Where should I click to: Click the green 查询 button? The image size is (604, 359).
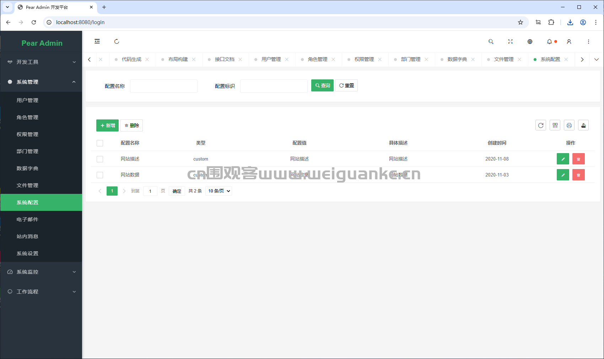pos(322,85)
